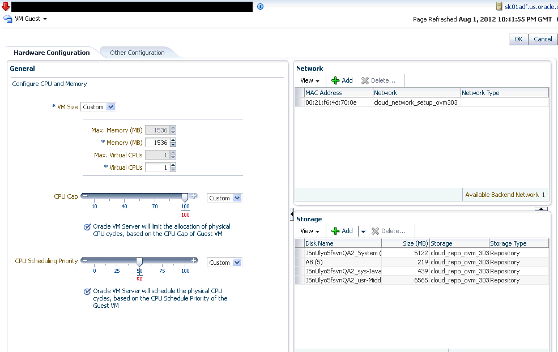
Task: Click minus icon on CPU Scheduling Priority slider
Action: pos(85,260)
